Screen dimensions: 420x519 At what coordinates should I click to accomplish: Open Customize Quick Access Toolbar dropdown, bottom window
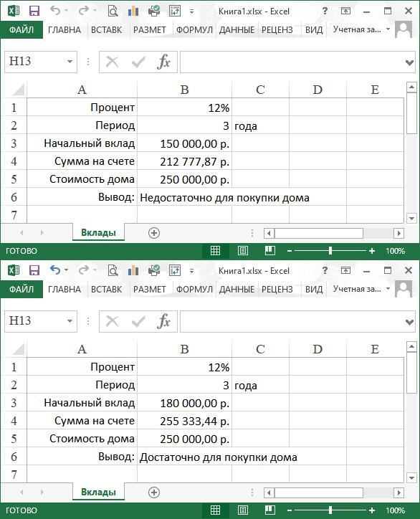191,271
